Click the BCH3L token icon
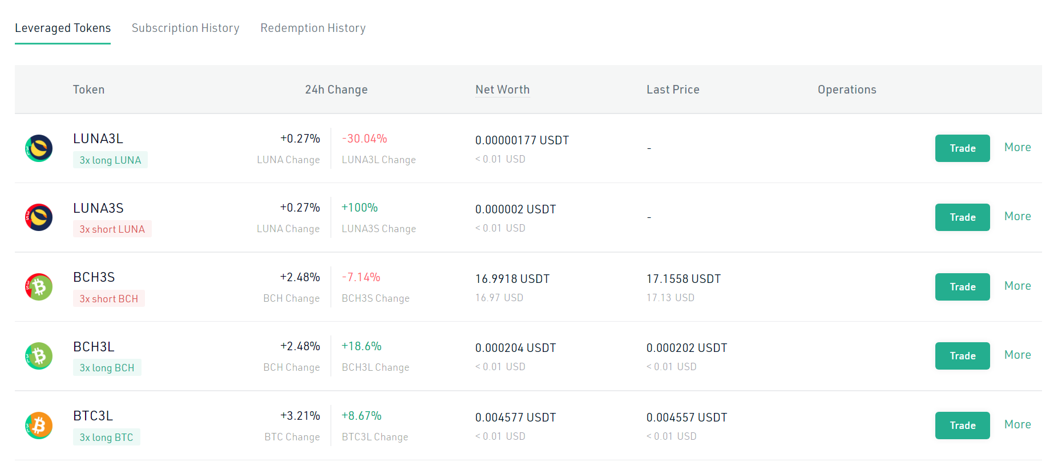 [x=39, y=356]
